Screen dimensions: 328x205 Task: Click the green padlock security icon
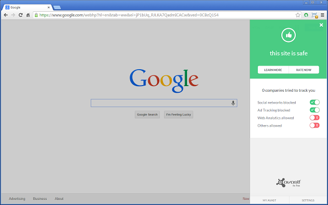coord(36,15)
